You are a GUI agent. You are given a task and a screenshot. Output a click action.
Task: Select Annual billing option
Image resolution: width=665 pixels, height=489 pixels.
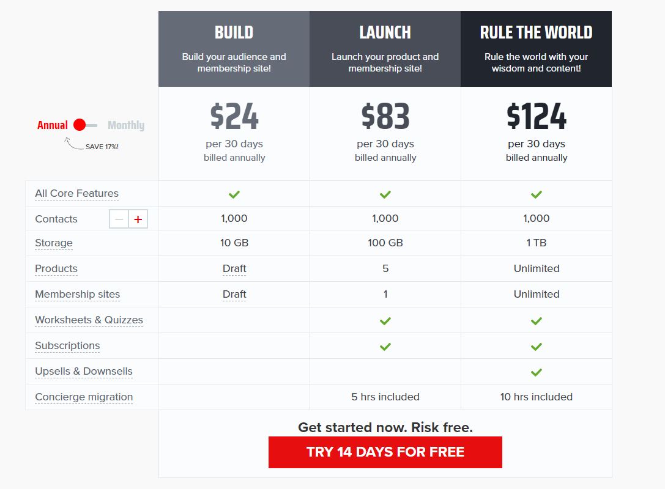[53, 125]
